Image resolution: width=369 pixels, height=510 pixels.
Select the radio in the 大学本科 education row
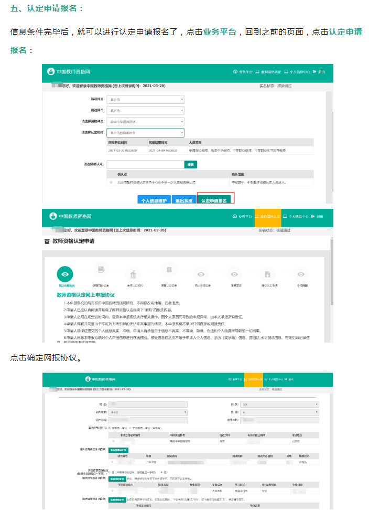112,491
